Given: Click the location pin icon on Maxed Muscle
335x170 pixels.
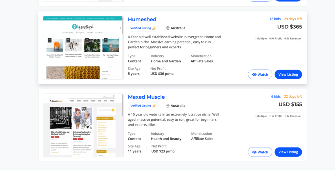Looking at the screenshot, I should click(168, 106).
